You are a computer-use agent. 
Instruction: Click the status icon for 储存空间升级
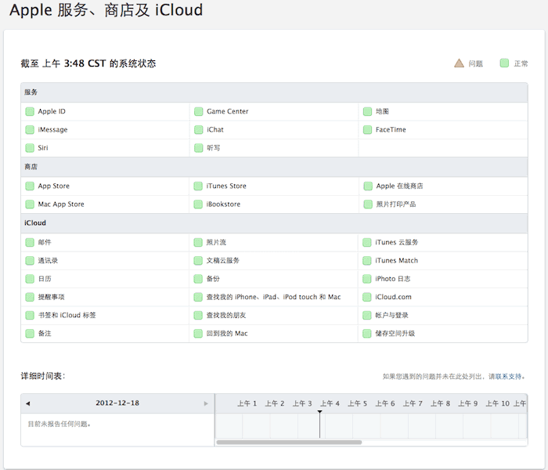click(x=366, y=334)
